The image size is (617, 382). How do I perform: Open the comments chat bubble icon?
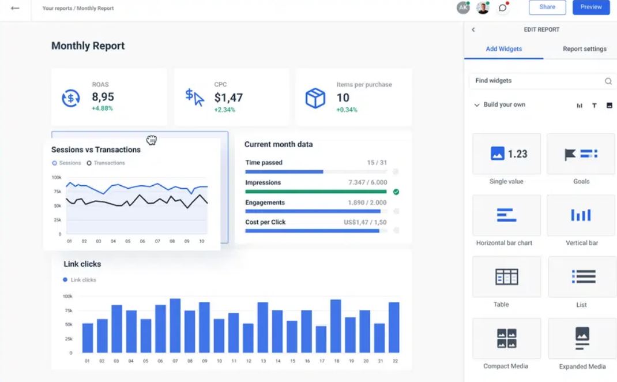point(503,8)
